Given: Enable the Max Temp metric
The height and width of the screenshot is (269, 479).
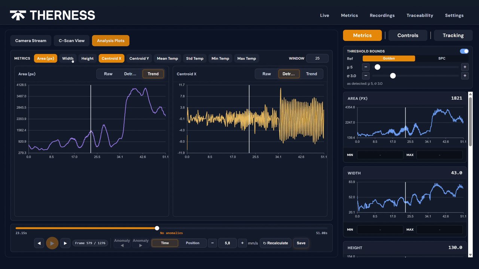Looking at the screenshot, I should tap(247, 58).
